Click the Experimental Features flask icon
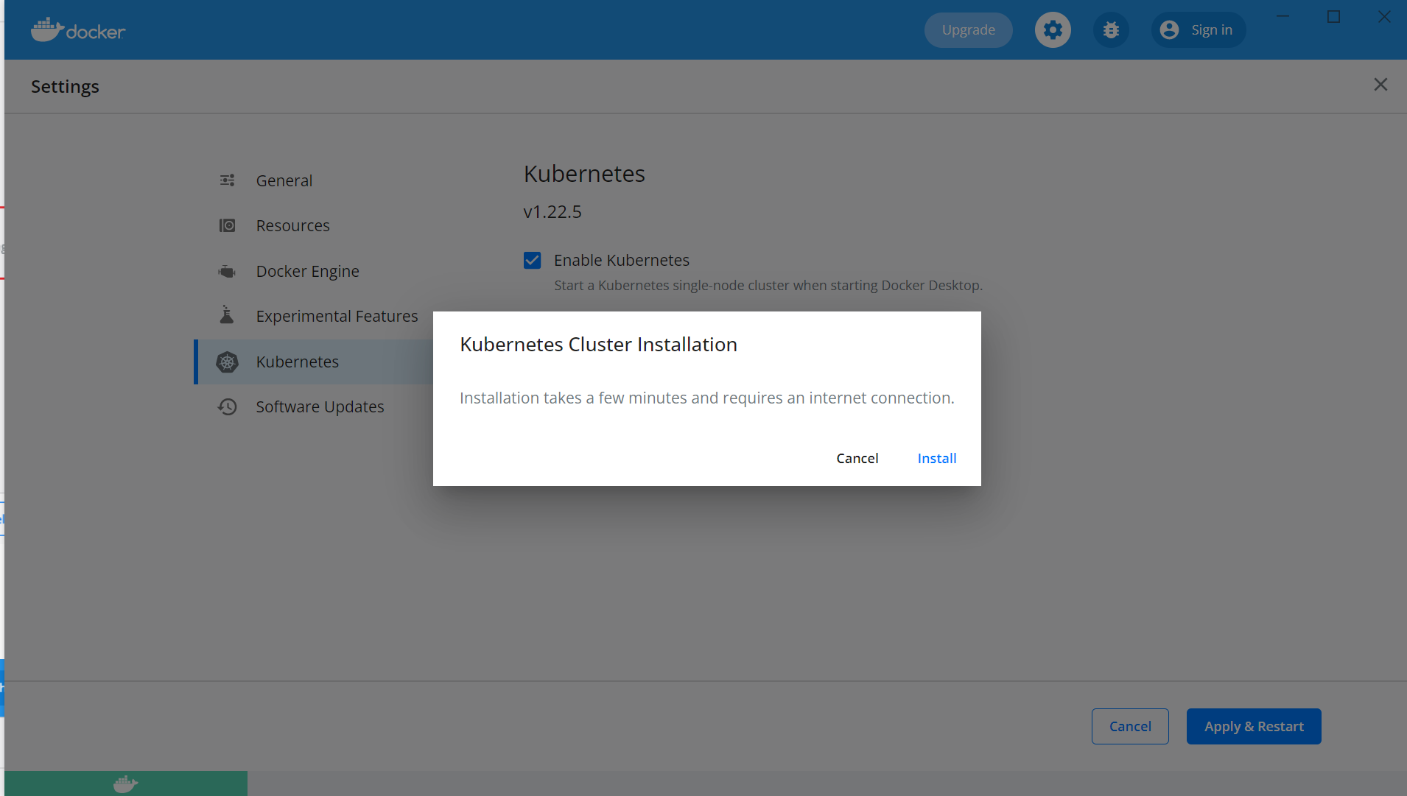 click(227, 315)
